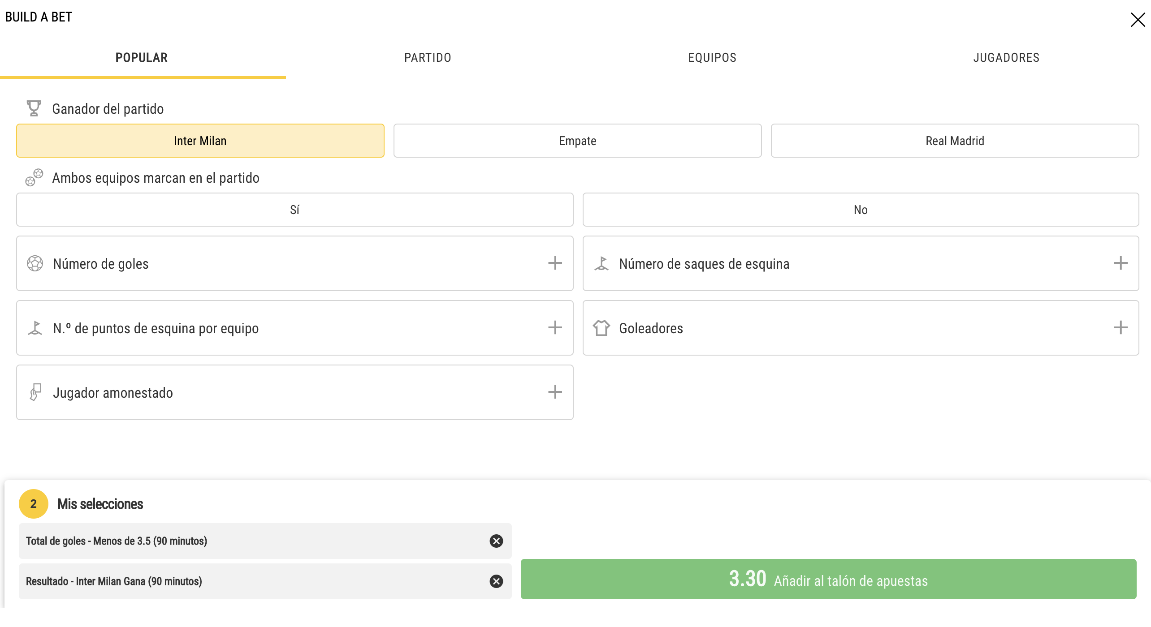Screen dimensions: 1151x627
Task: Click the trophy icon beside Ganador del partido
Action: [x=34, y=108]
